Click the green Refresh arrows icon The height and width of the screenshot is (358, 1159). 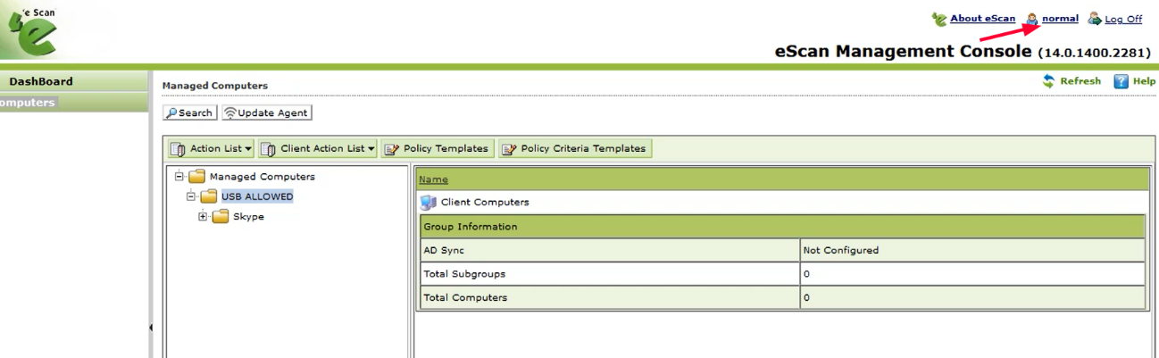point(1049,81)
